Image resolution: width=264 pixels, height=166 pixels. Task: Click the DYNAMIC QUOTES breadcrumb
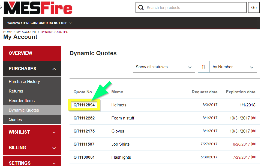54,32
